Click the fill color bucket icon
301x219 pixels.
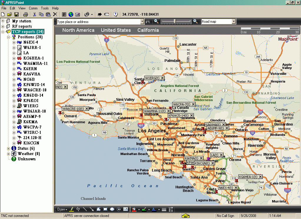coord(134,209)
